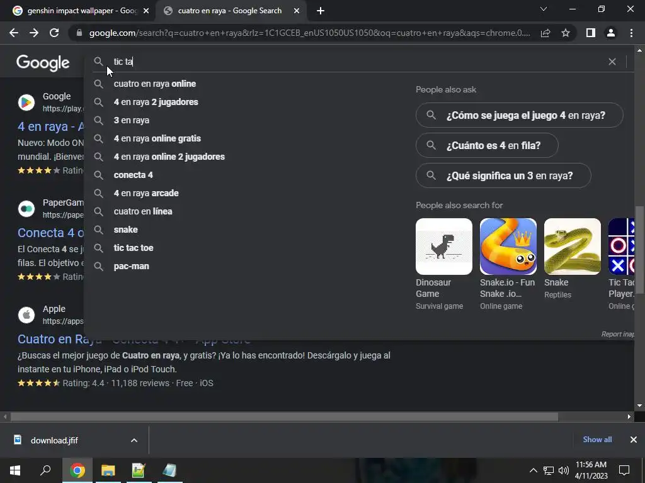Go back with the browser back arrow
The height and width of the screenshot is (483, 645).
click(14, 33)
